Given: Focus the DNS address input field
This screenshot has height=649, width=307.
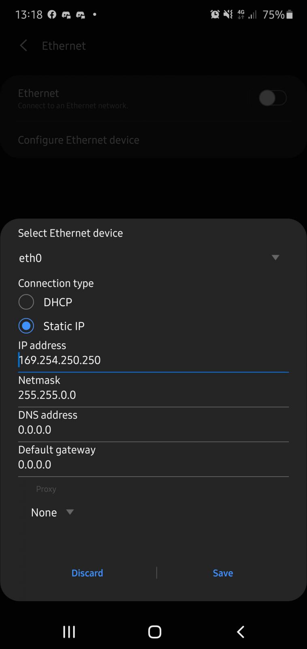Looking at the screenshot, I should pos(153,430).
